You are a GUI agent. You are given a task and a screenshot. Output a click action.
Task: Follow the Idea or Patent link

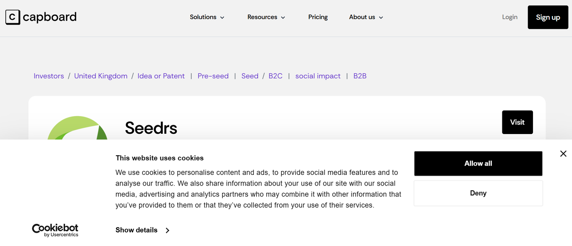[161, 76]
